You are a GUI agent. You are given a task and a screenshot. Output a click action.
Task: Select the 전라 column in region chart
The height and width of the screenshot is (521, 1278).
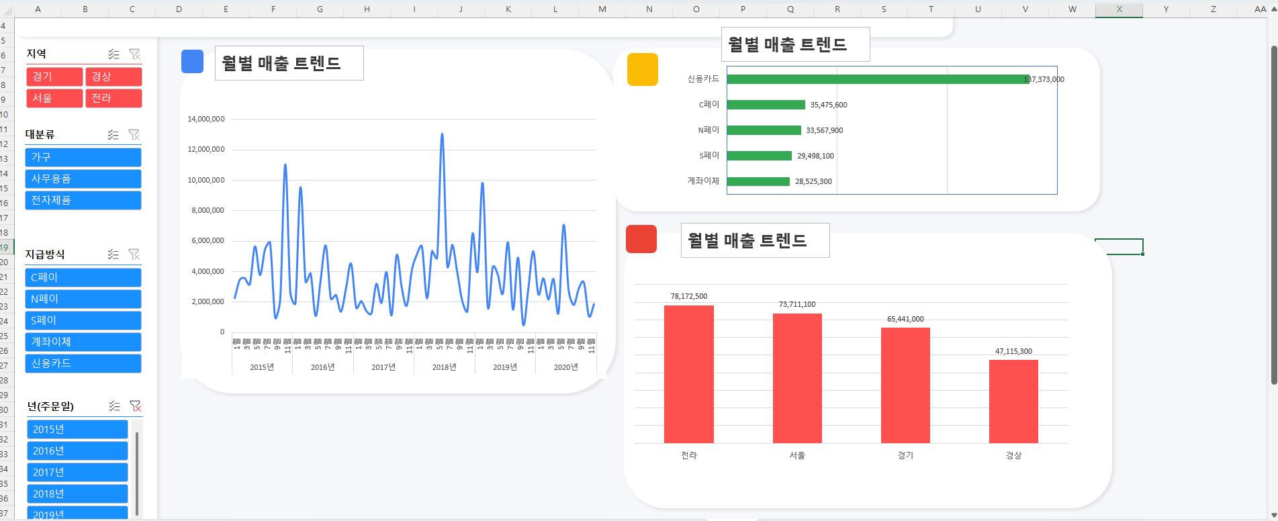coord(689,375)
